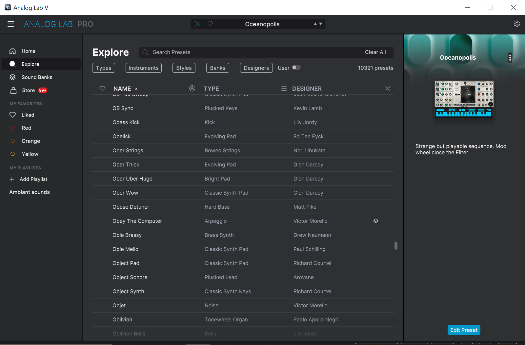Screen dimensions: 525x345
Task: Select next preset with down arrow
Action: 321,24
